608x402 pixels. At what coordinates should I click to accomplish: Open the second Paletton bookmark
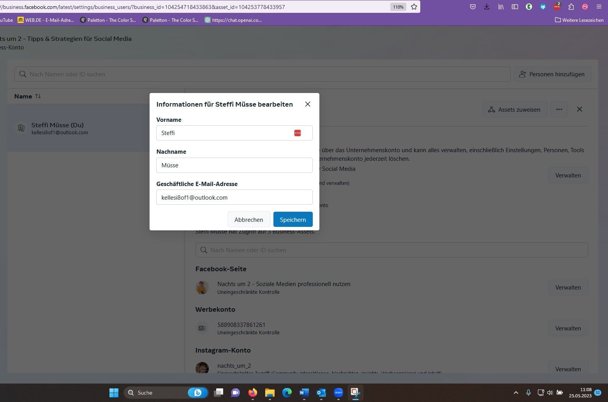[x=170, y=20]
